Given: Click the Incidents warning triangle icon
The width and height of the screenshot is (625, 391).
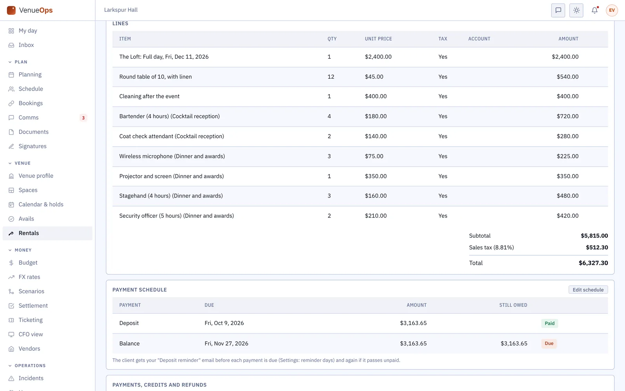Looking at the screenshot, I should [x=11, y=378].
